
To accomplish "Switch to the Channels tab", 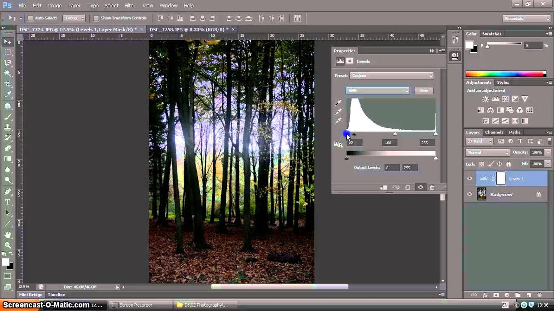I will 494,132.
